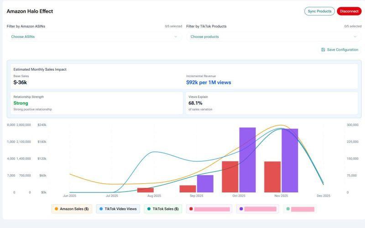Click the purple dot in redacted legend
Screen dimensions: 365x228
point(241,209)
